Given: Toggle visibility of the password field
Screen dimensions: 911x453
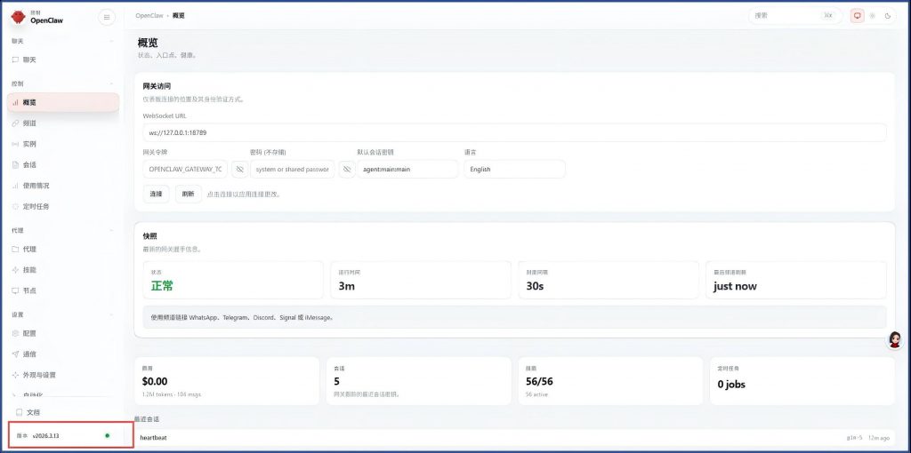Looking at the screenshot, I should tap(346, 169).
